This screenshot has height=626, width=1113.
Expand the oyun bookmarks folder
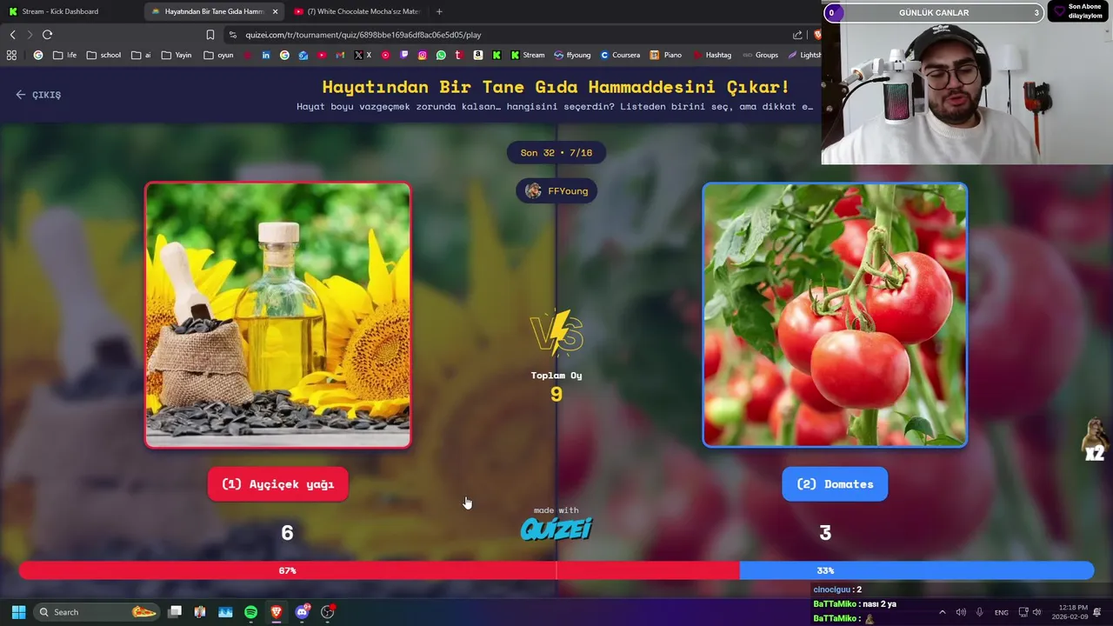[x=218, y=55]
